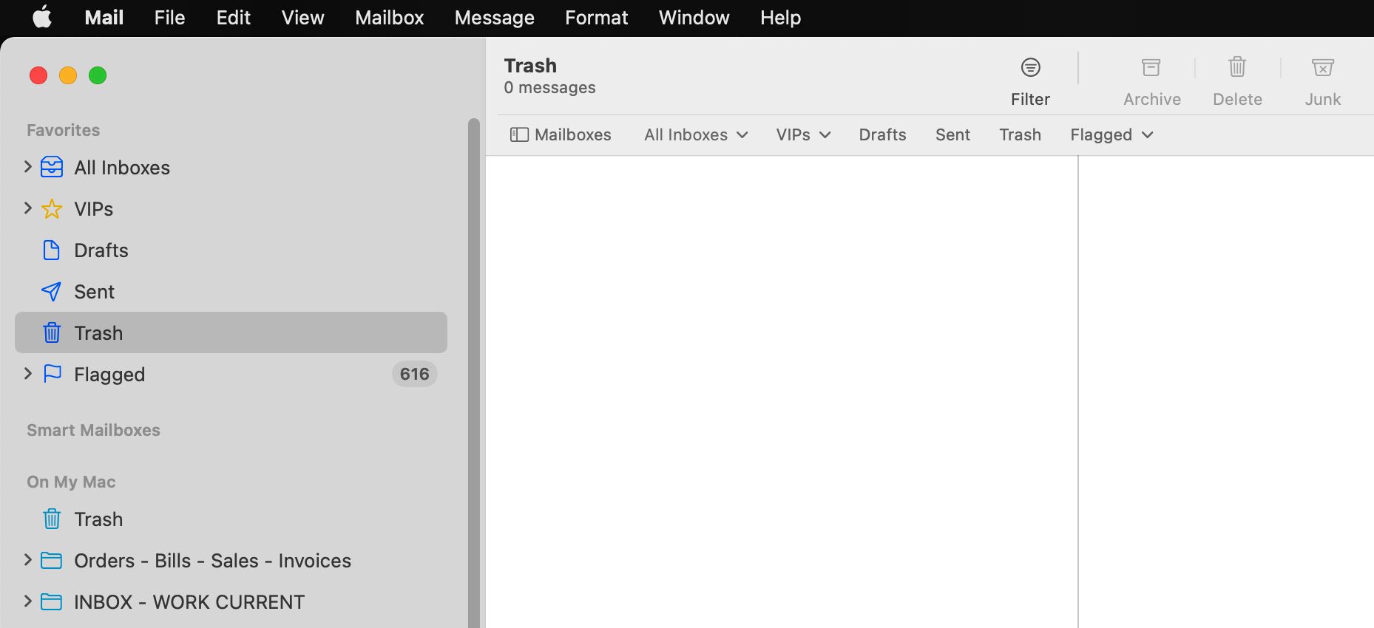Minimize the Mail window with yellow button
1374x628 pixels.
coord(68,75)
